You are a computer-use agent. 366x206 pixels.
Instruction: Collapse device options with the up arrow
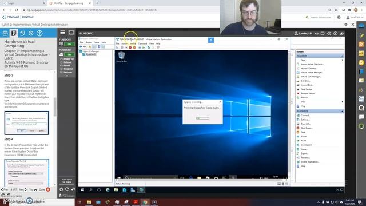(67, 76)
